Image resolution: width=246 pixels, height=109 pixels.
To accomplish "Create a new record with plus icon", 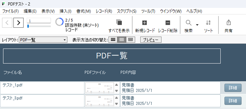I will coord(145,23).
